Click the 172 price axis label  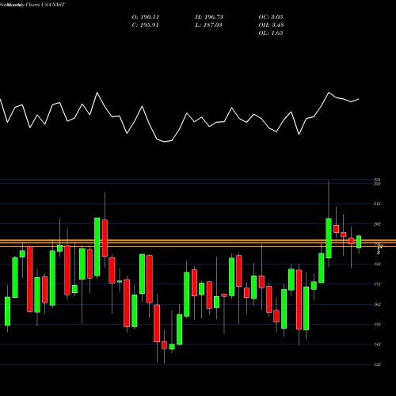pyautogui.click(x=377, y=284)
